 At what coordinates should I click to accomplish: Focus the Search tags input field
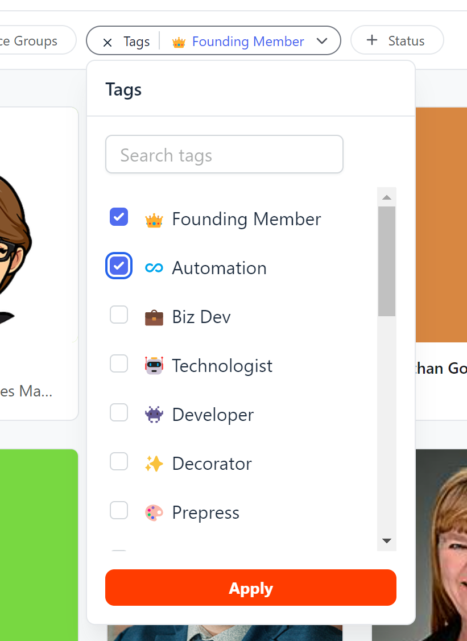(224, 155)
